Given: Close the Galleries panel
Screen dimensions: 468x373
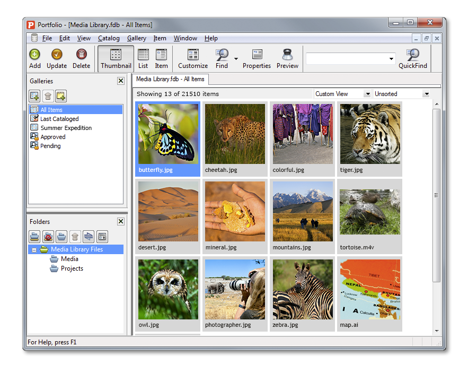Looking at the screenshot, I should (121, 81).
